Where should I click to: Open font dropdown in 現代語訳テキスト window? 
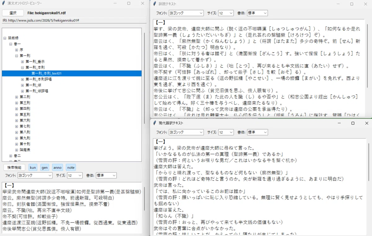[x=186, y=132]
